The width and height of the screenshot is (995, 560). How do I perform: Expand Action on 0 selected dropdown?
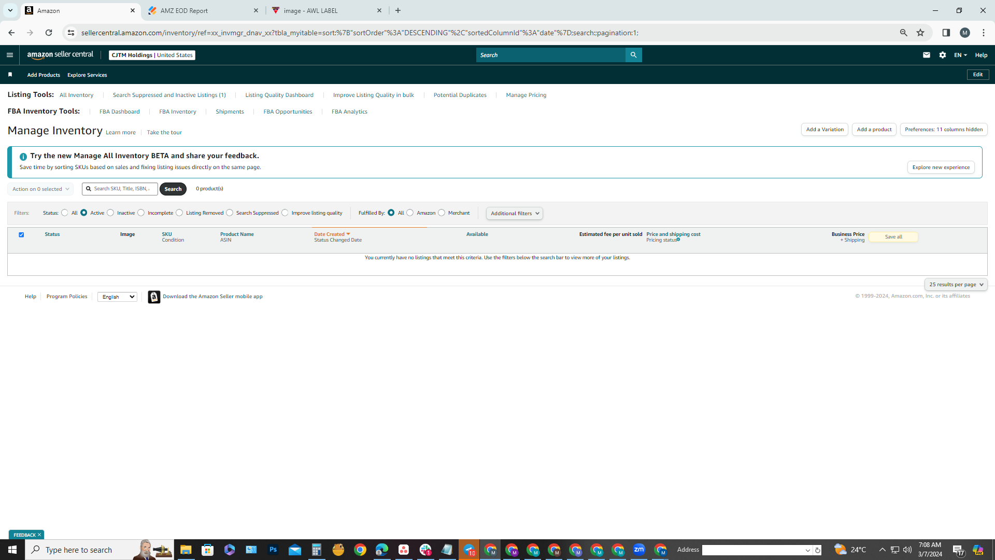point(40,189)
